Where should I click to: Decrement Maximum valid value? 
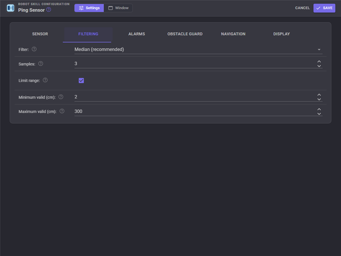click(319, 114)
